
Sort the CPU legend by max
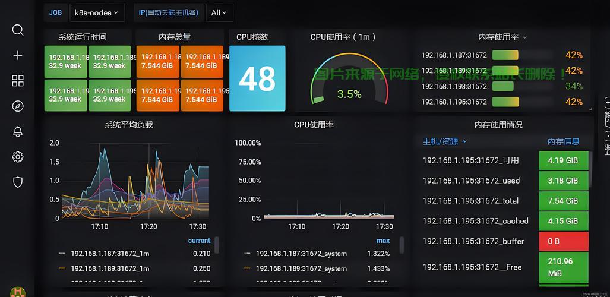(383, 241)
